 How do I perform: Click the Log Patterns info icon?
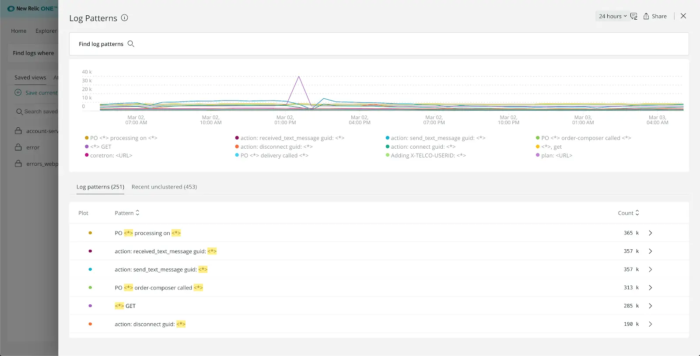[x=125, y=18]
